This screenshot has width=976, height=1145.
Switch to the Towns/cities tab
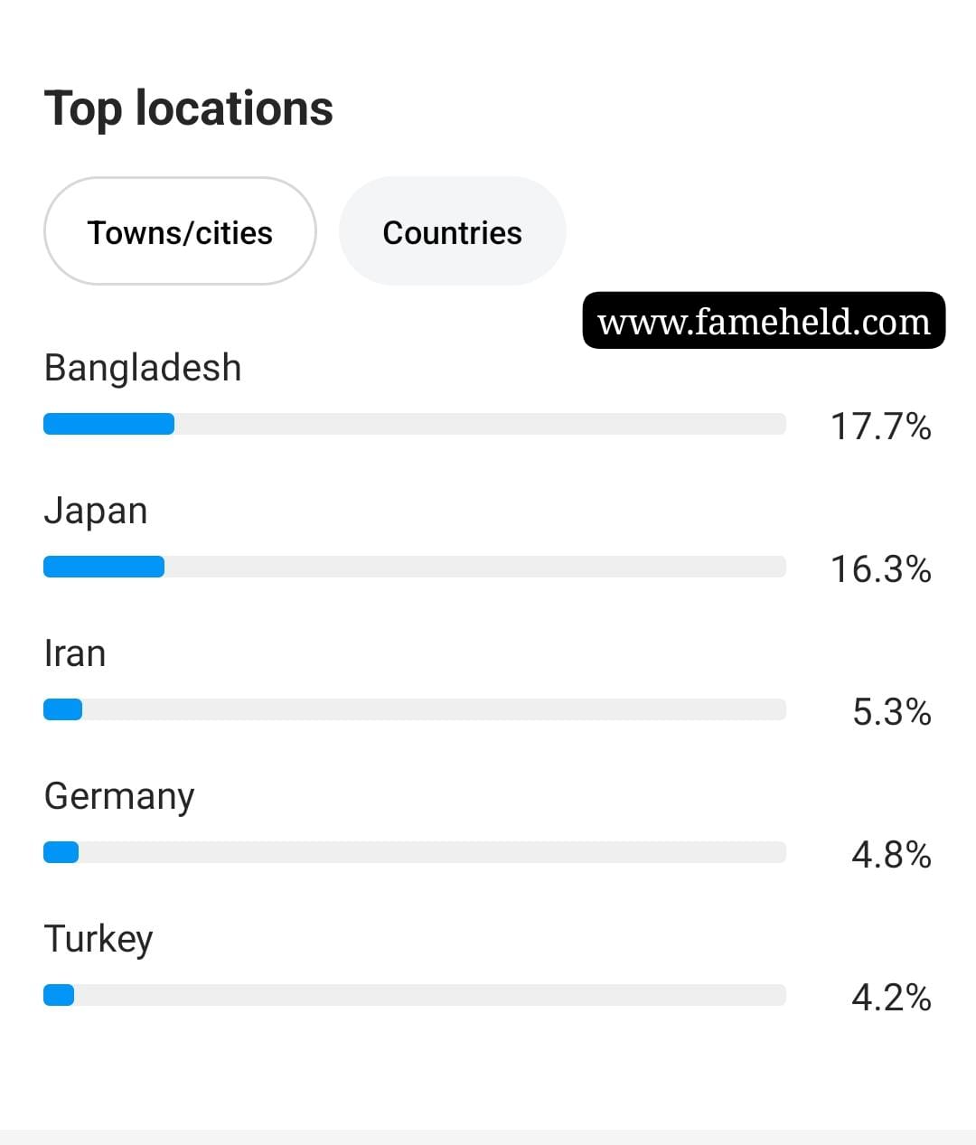180,231
